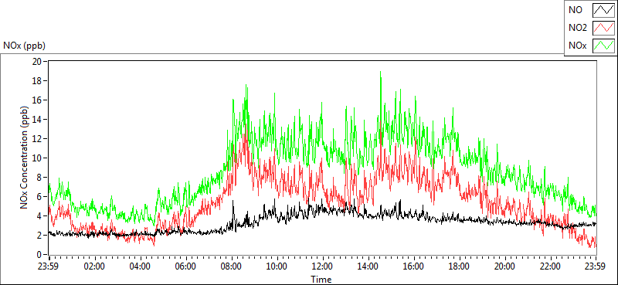618x285 pixels.
Task: Click the NOx peak near 14:30
Action: click(380, 72)
